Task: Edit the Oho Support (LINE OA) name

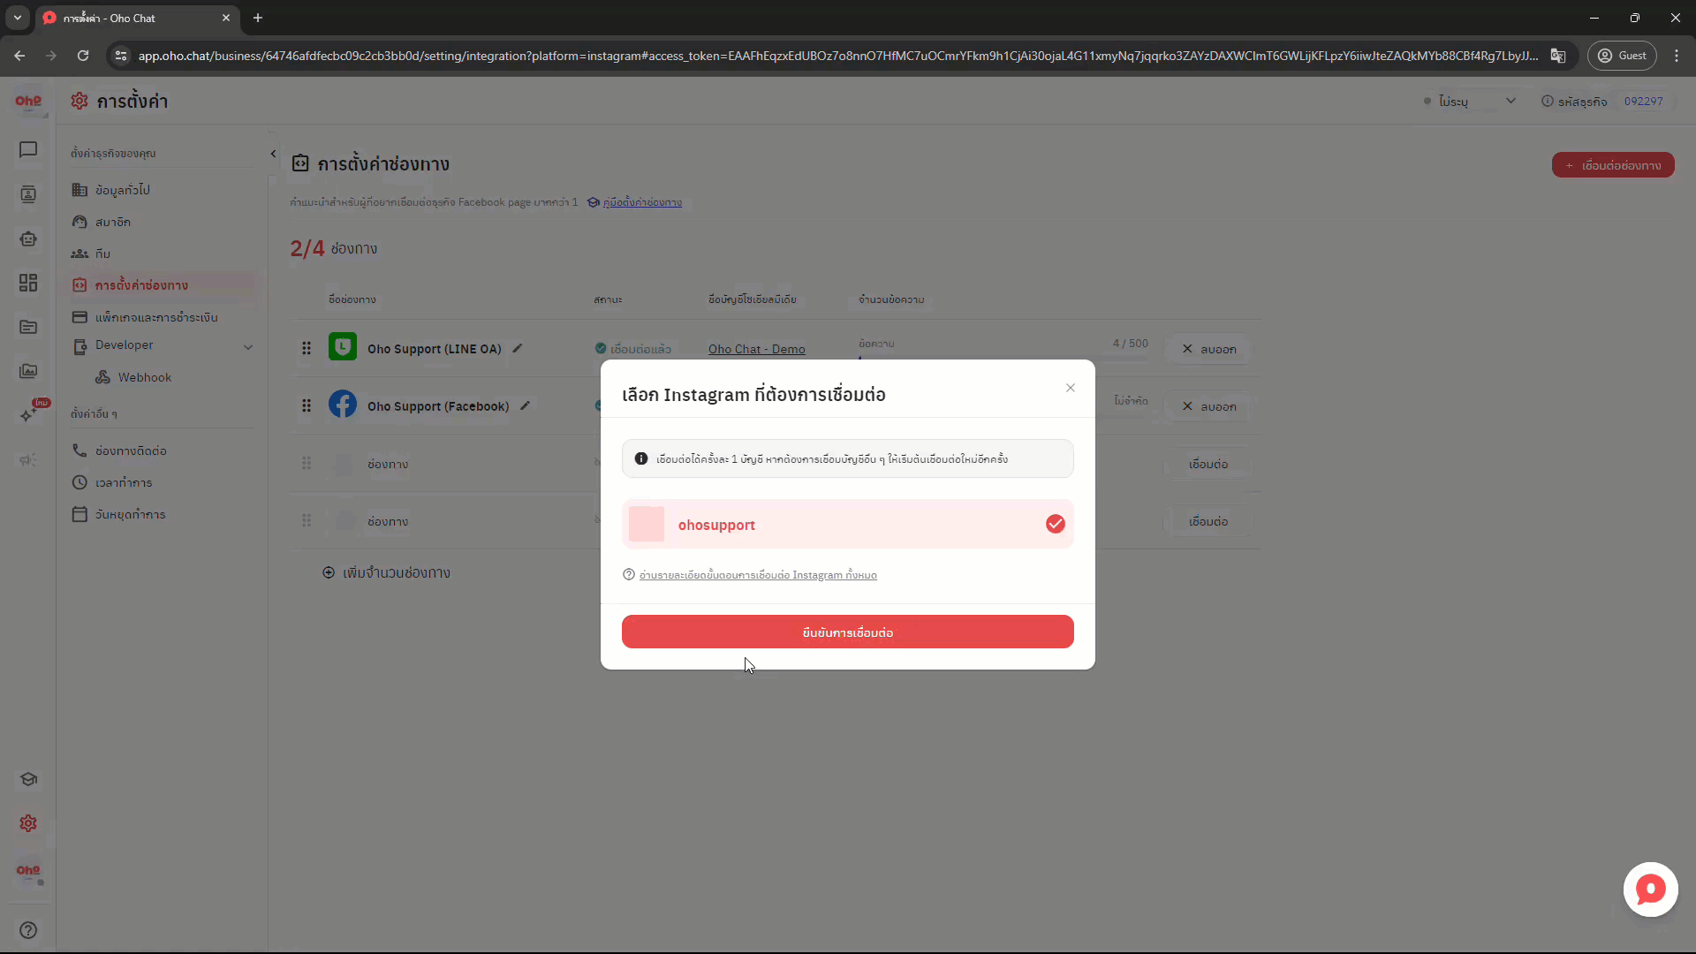Action: point(518,348)
